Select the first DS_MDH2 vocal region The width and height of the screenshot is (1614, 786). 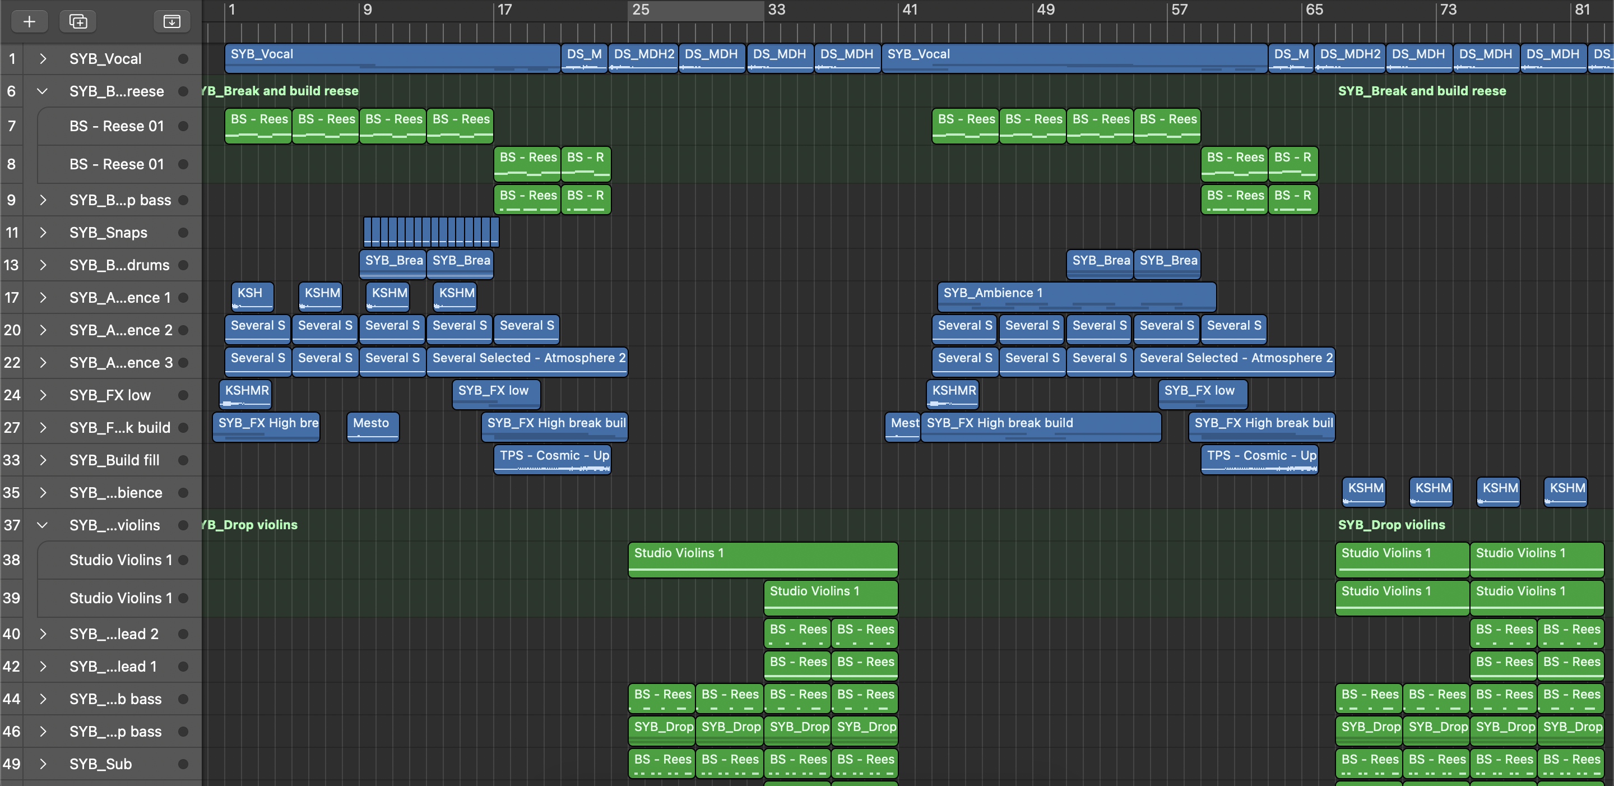pos(643,58)
